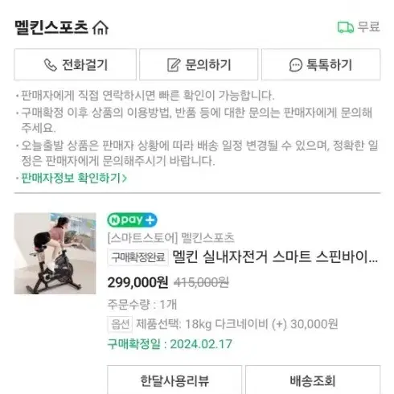Tap the 구매확정완료 status badge

pos(138,257)
